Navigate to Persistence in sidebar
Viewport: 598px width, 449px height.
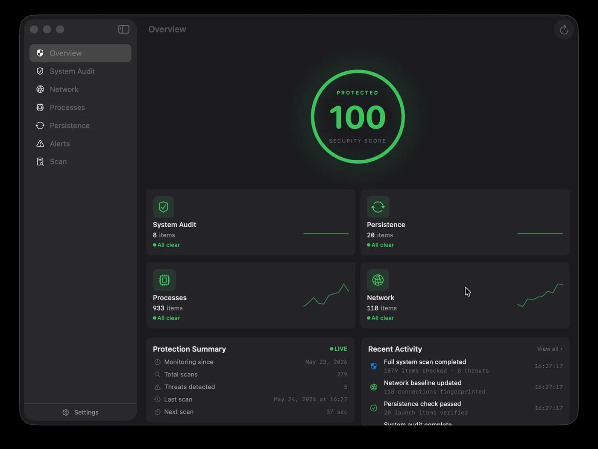[x=80, y=126]
